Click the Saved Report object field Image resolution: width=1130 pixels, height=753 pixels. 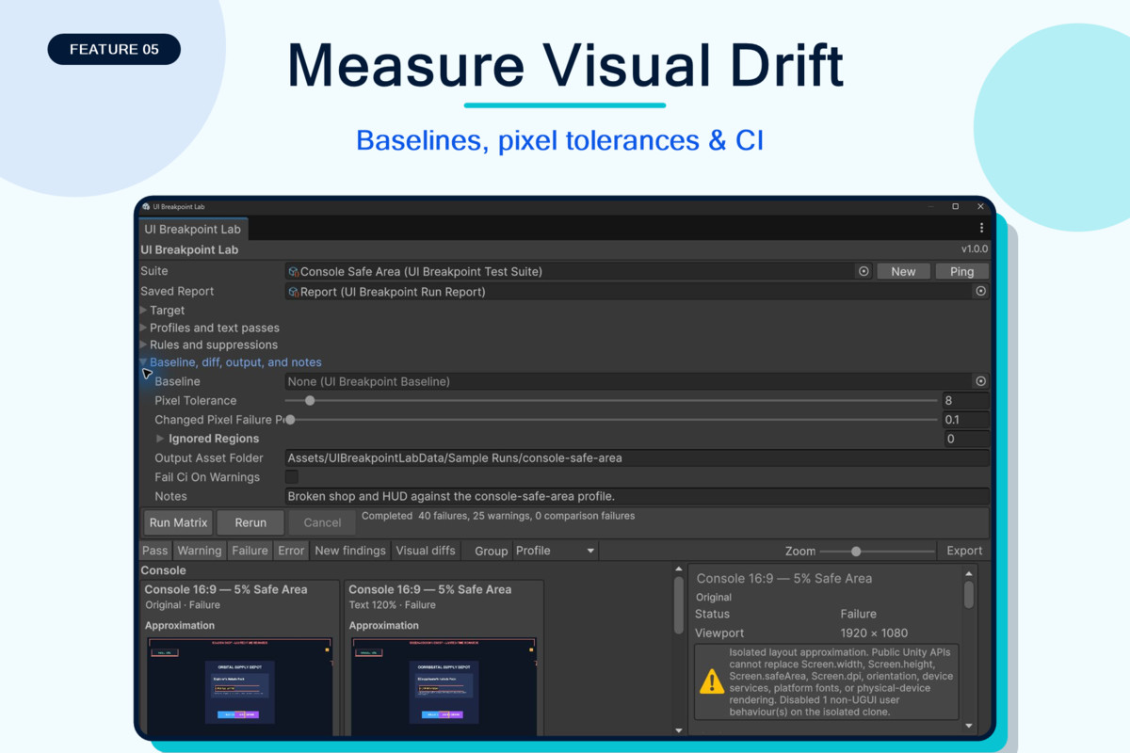638,292
